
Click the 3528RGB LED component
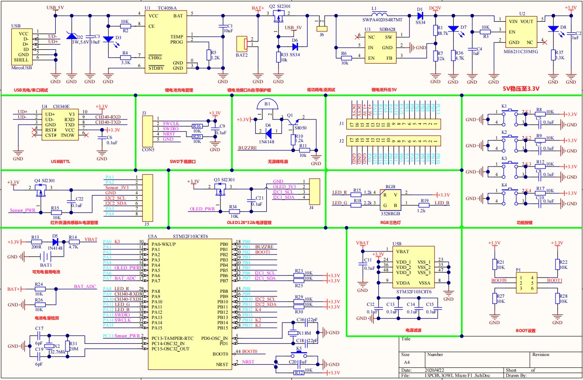[390, 199]
